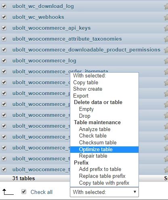
Task: Select Repair table option
Action: (x=104, y=156)
